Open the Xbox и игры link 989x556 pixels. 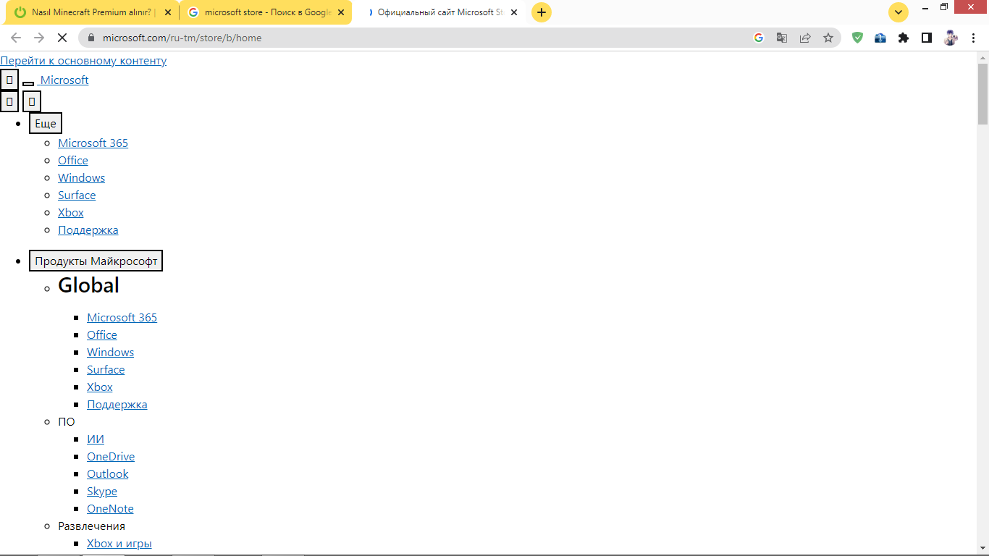(119, 544)
